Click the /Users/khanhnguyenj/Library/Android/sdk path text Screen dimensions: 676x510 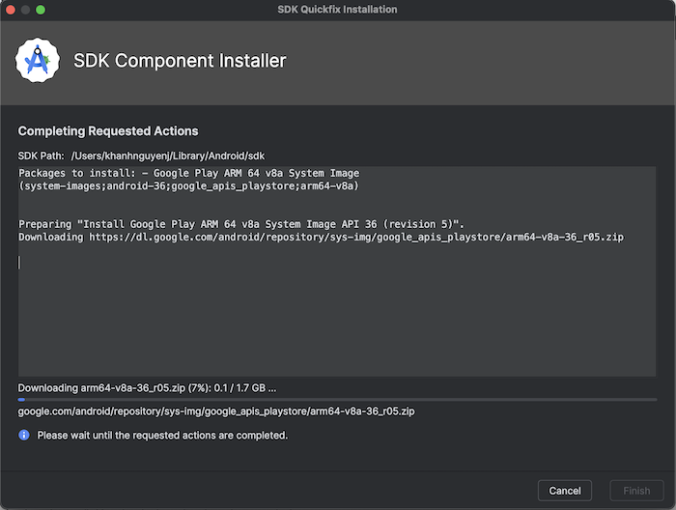click(x=168, y=156)
